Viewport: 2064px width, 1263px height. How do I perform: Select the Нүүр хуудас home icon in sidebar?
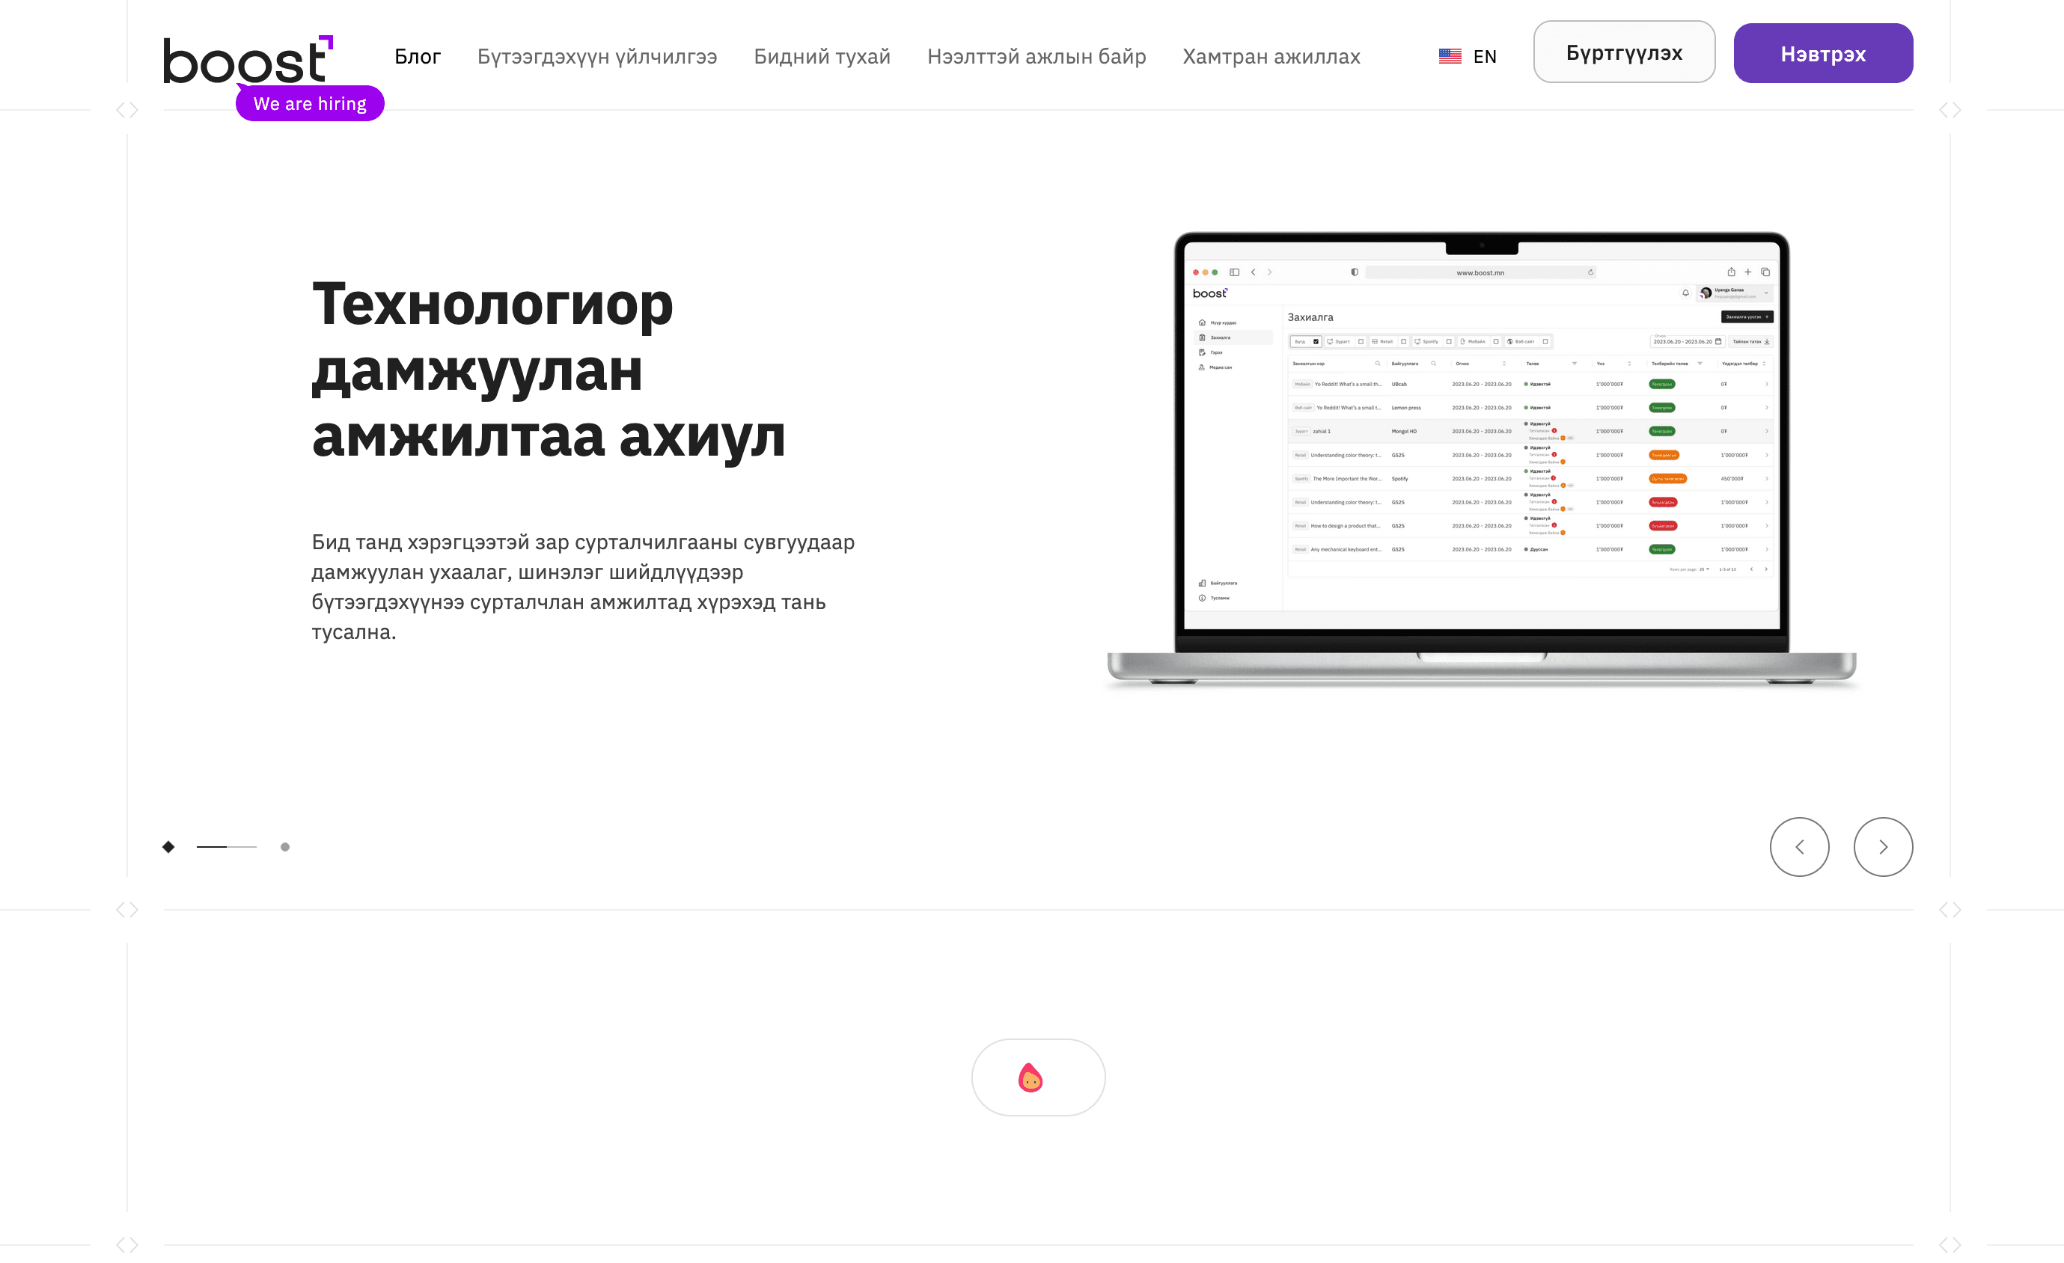pos(1202,322)
